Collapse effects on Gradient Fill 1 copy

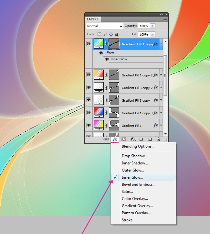161,44
